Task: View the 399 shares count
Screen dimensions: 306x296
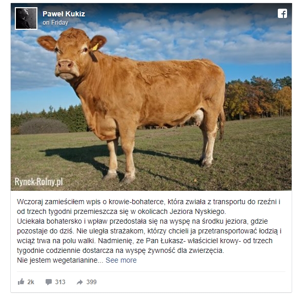Action: pyautogui.click(x=92, y=282)
